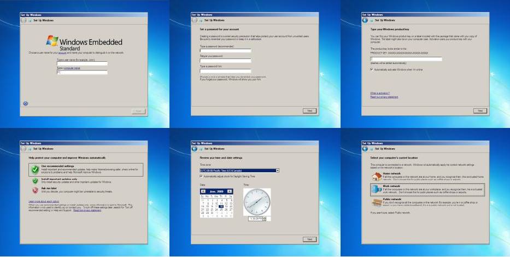Click setup wizard icon on network location title

[372, 149]
